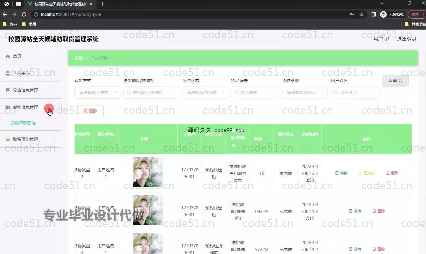Open the 取货方式 select dropdown
This screenshot has width=426, height=254.
click(97, 93)
